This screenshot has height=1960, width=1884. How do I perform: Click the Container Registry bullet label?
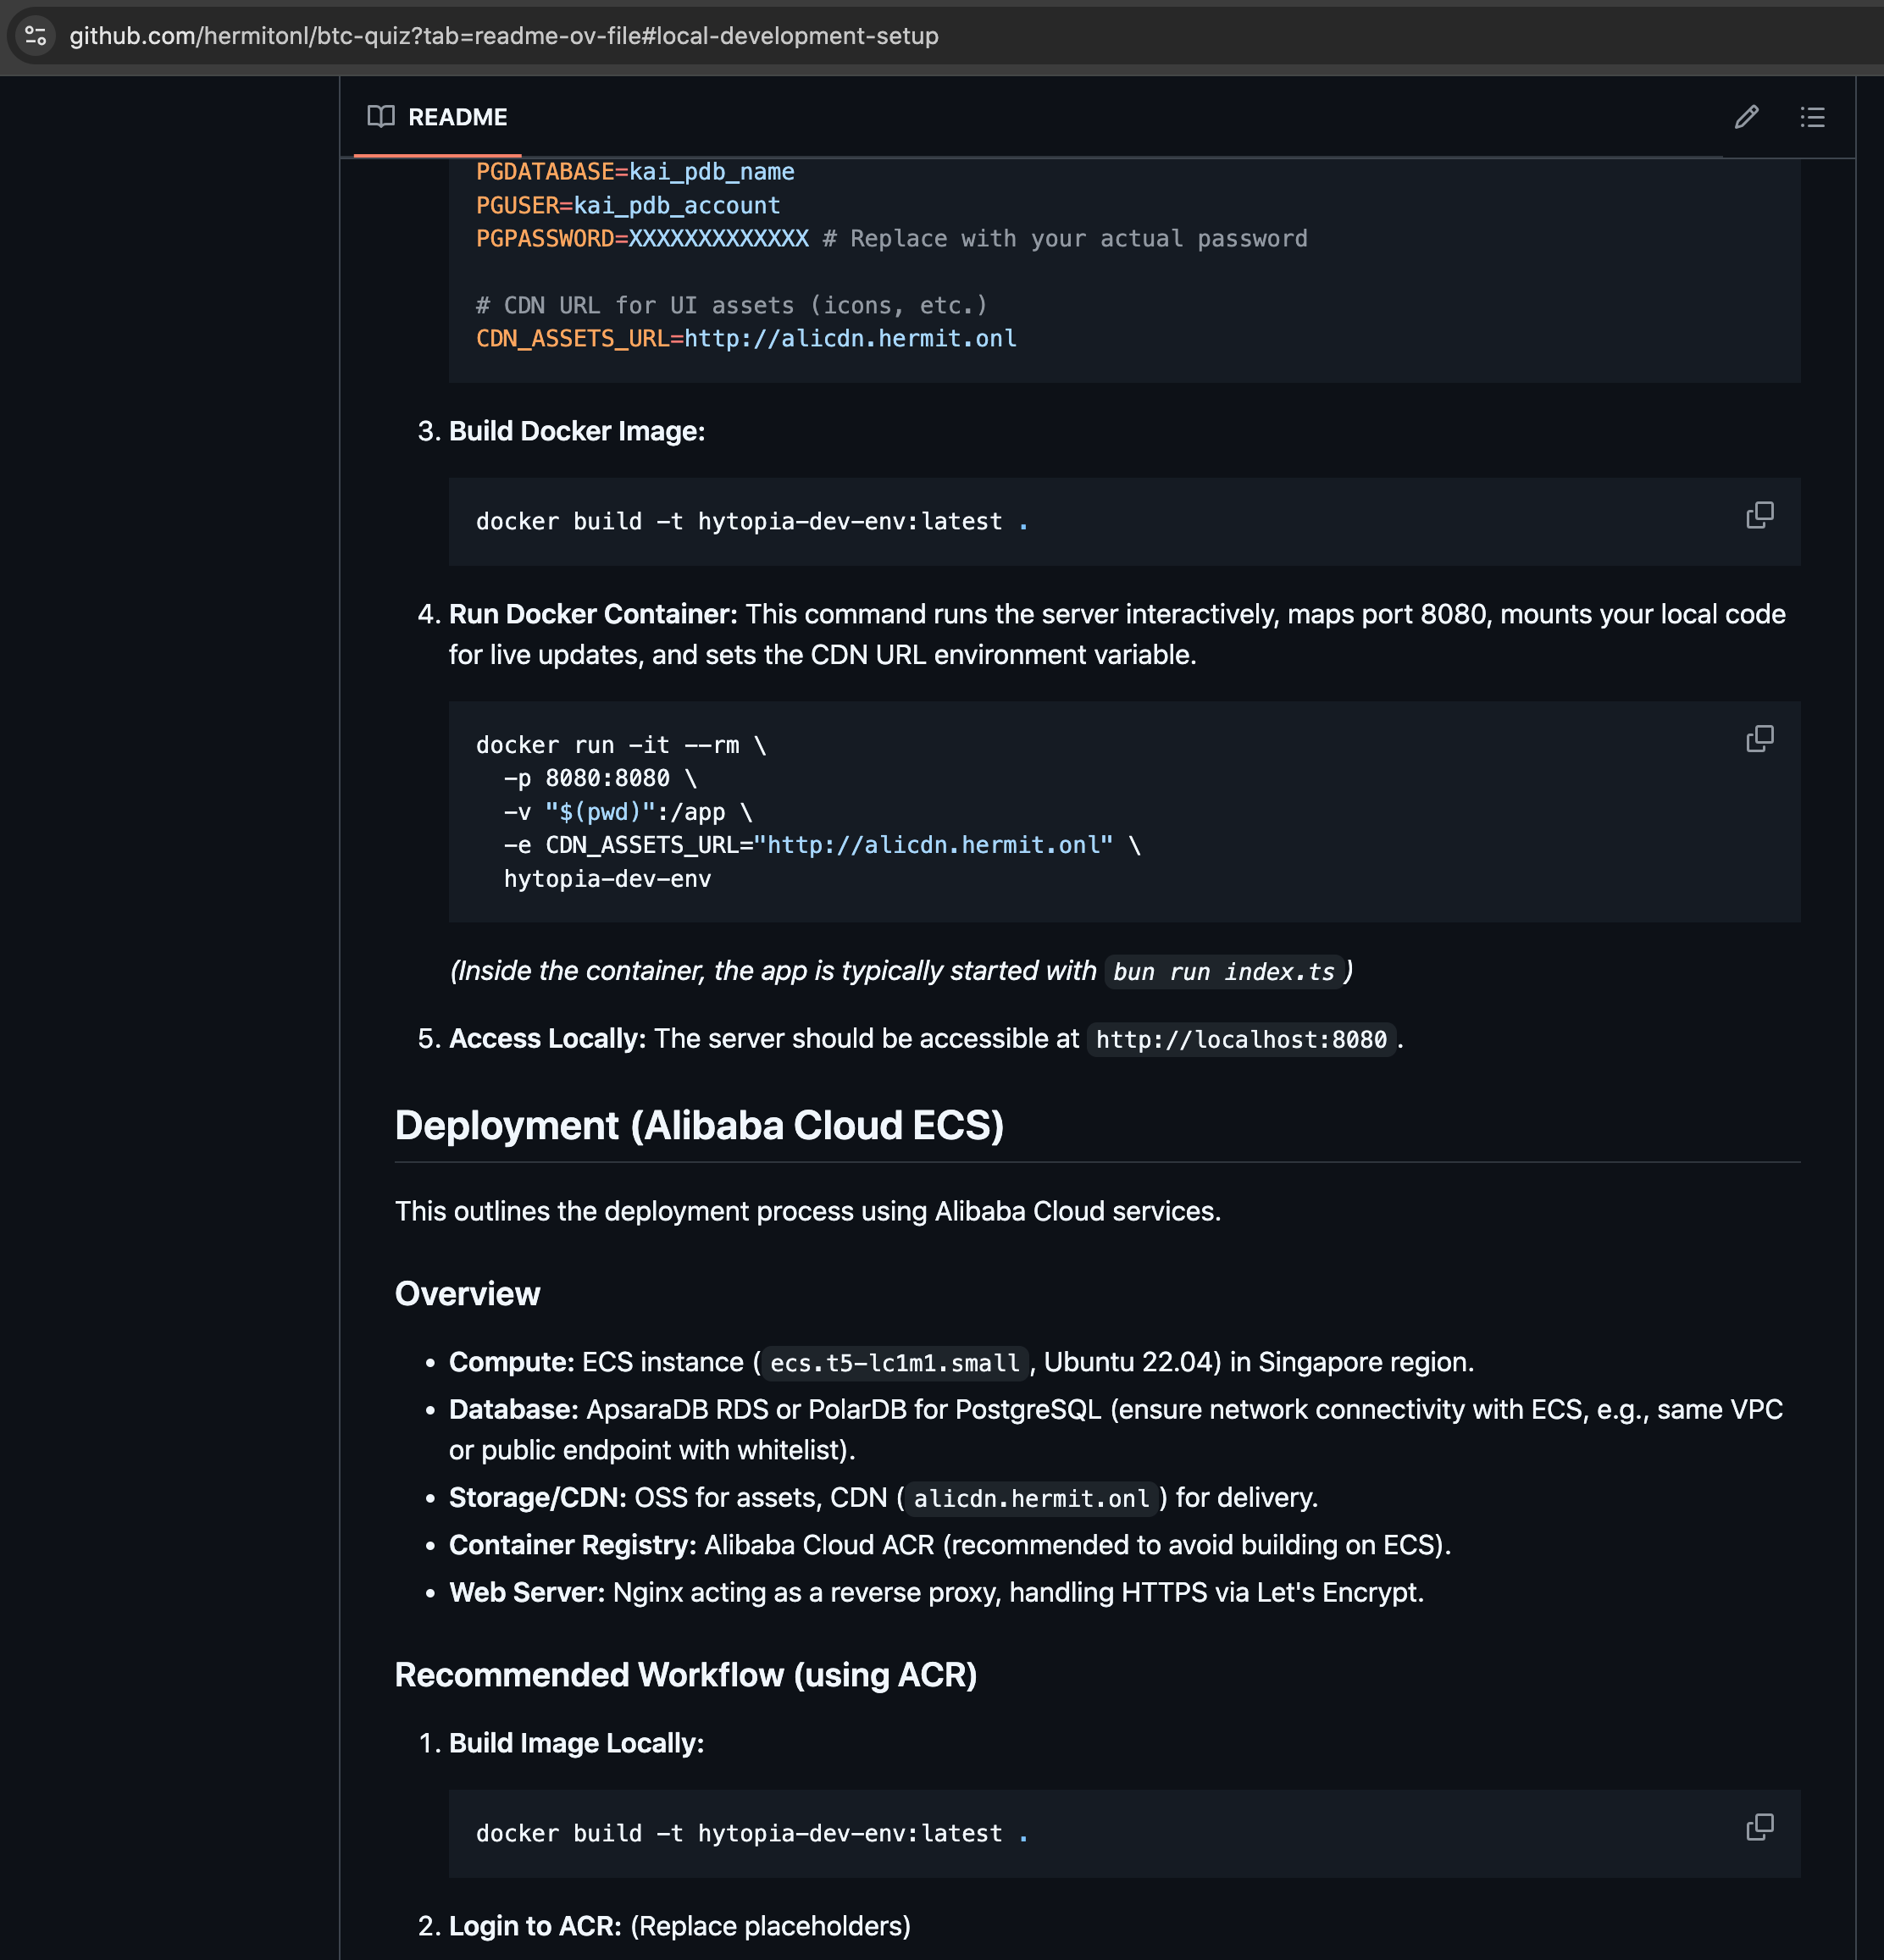(573, 1545)
